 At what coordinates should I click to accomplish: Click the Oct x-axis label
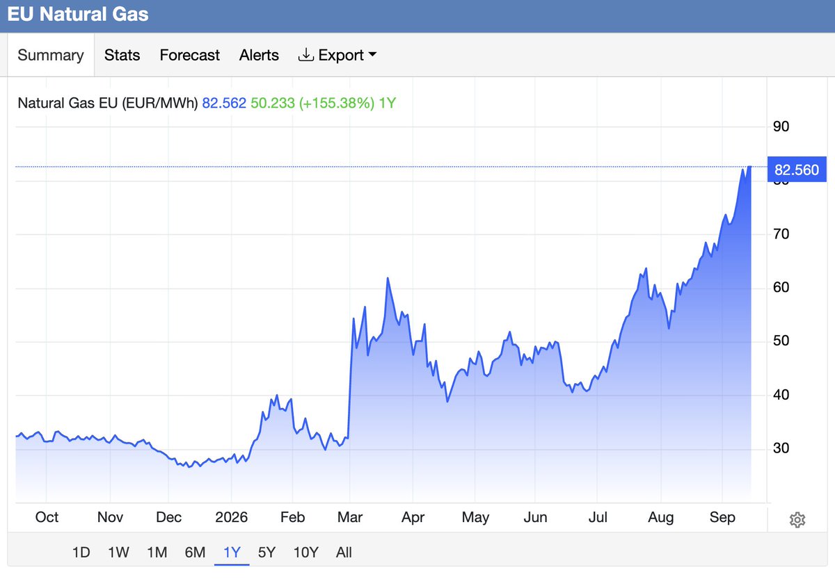click(x=47, y=518)
